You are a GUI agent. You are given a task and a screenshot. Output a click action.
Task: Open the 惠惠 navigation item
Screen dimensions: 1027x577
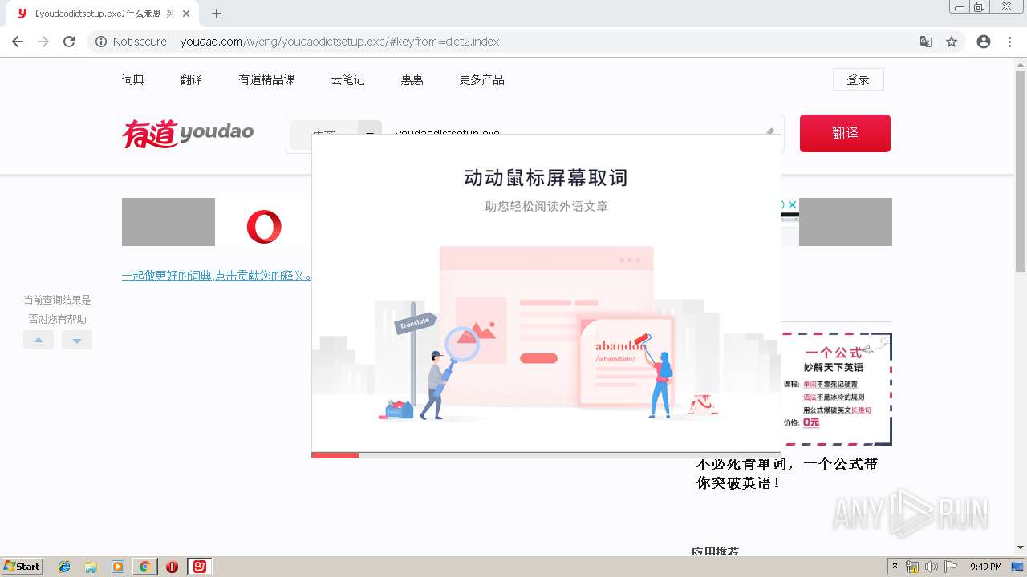pyautogui.click(x=412, y=79)
